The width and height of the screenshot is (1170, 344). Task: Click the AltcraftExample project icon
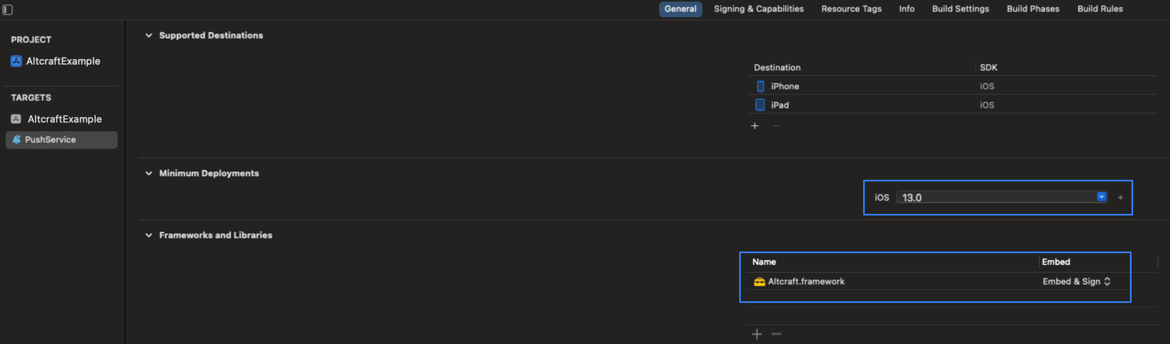16,61
